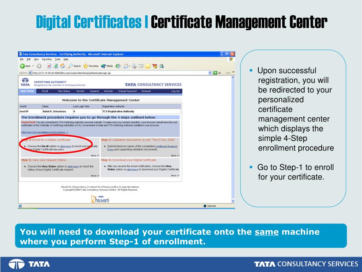Click the Windows flag logo in the menu bar
The image size is (362, 272).
pos(231,59)
